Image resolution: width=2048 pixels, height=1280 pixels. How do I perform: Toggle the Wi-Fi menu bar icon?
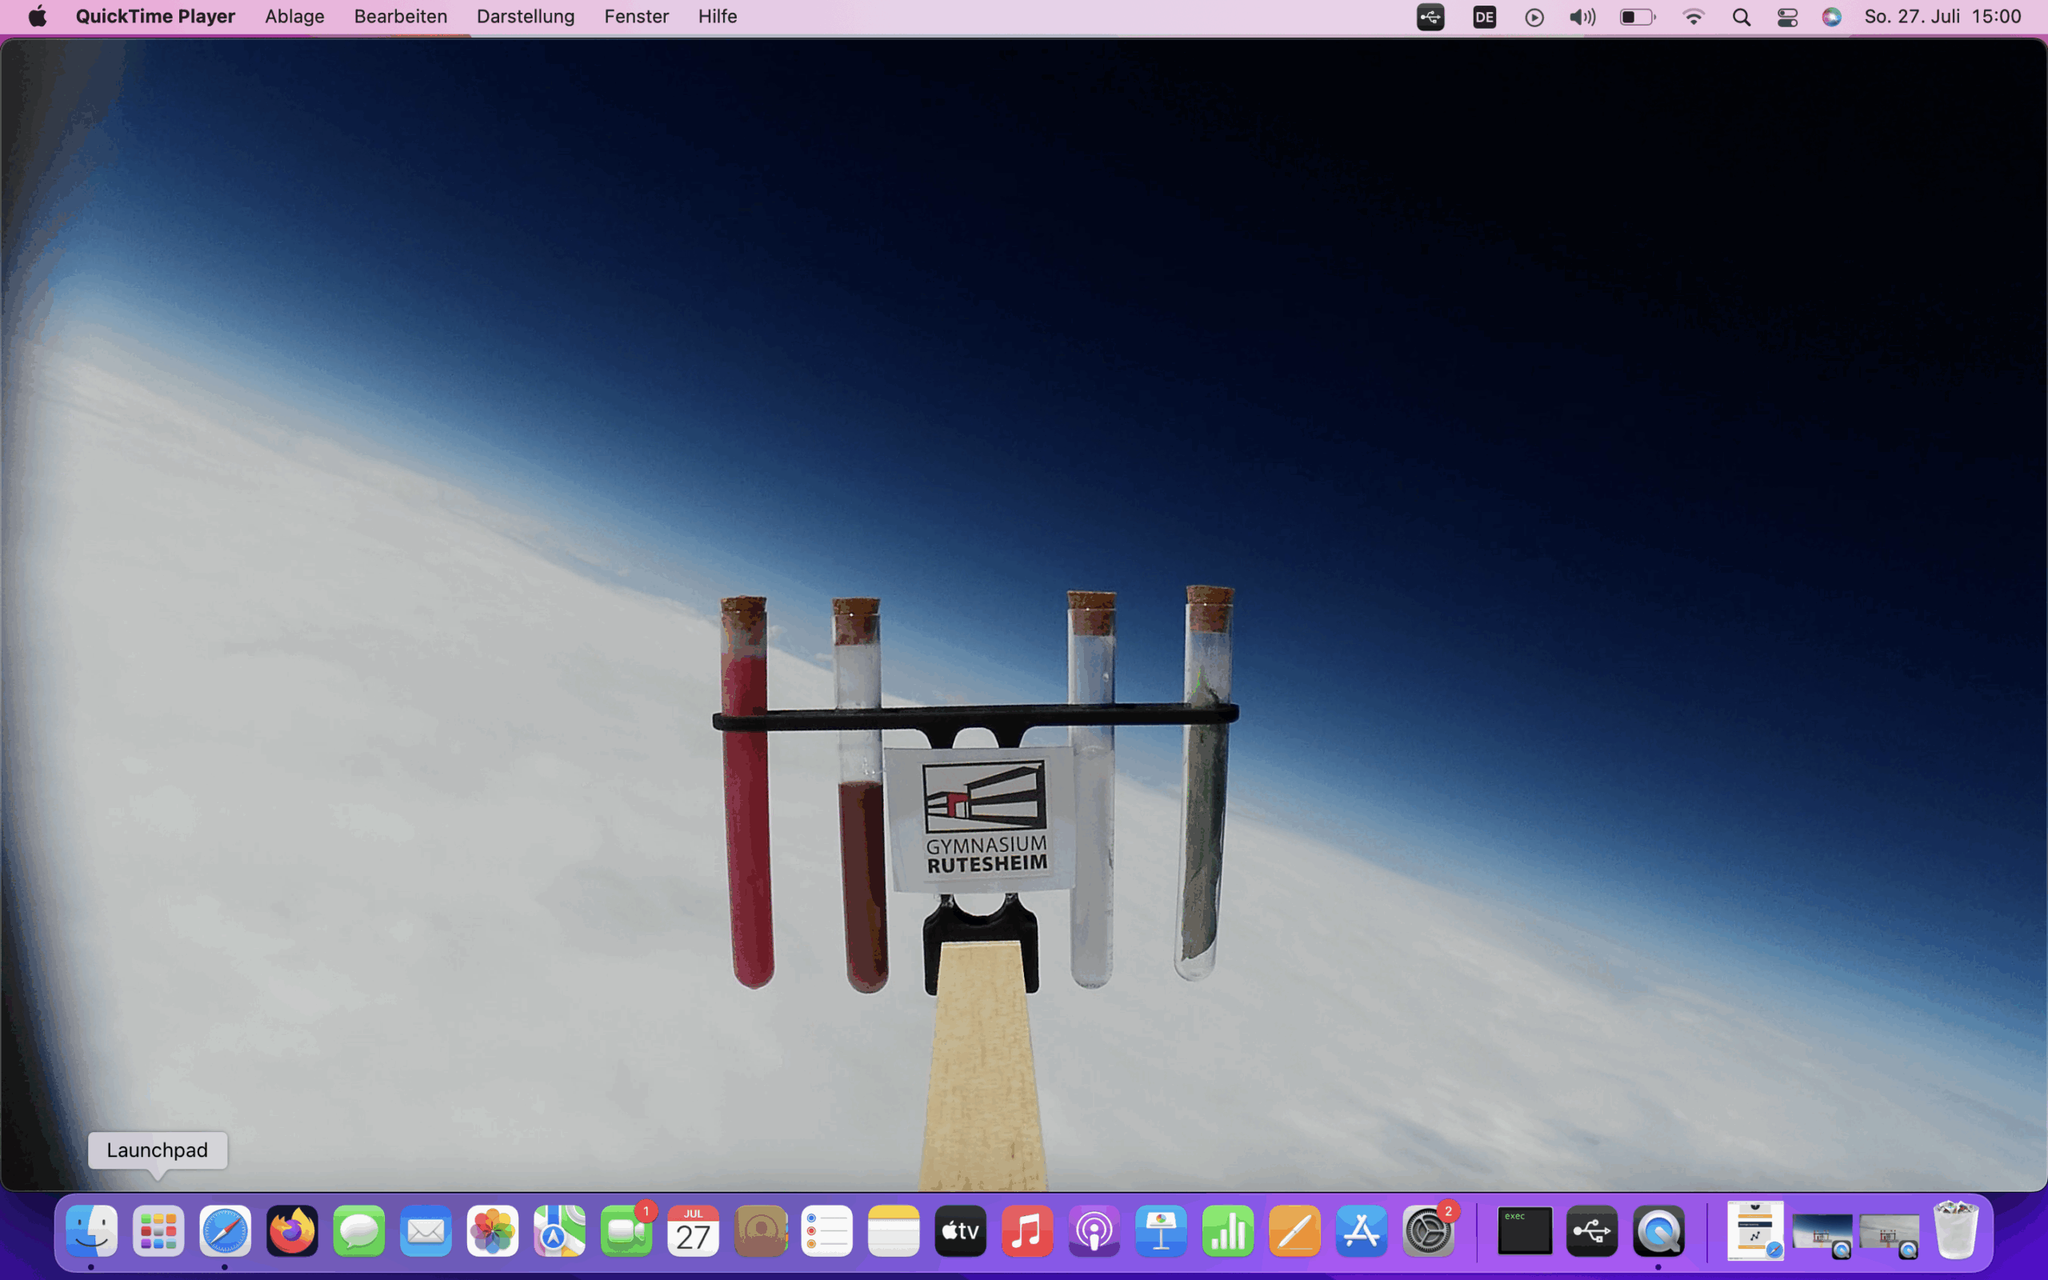(1693, 17)
